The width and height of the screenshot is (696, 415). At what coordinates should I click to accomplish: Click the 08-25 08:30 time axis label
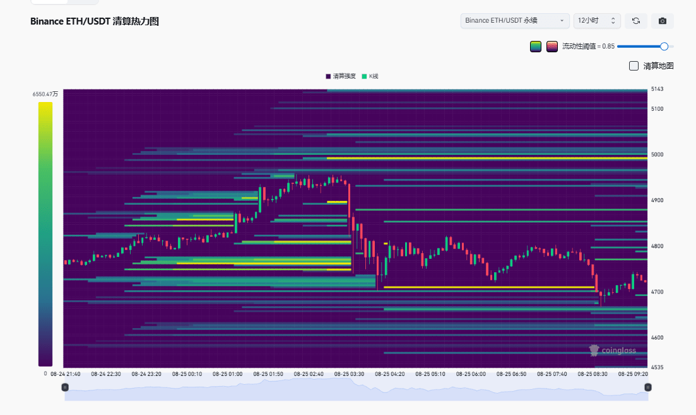point(593,374)
